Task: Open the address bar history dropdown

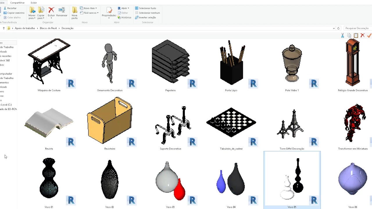Action: 334,28
